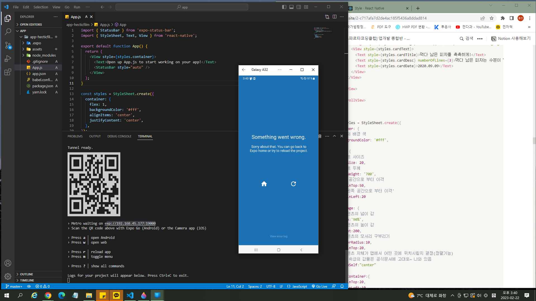Open Accounts menu in activity bar
This screenshot has width=536, height=301.
[8, 263]
